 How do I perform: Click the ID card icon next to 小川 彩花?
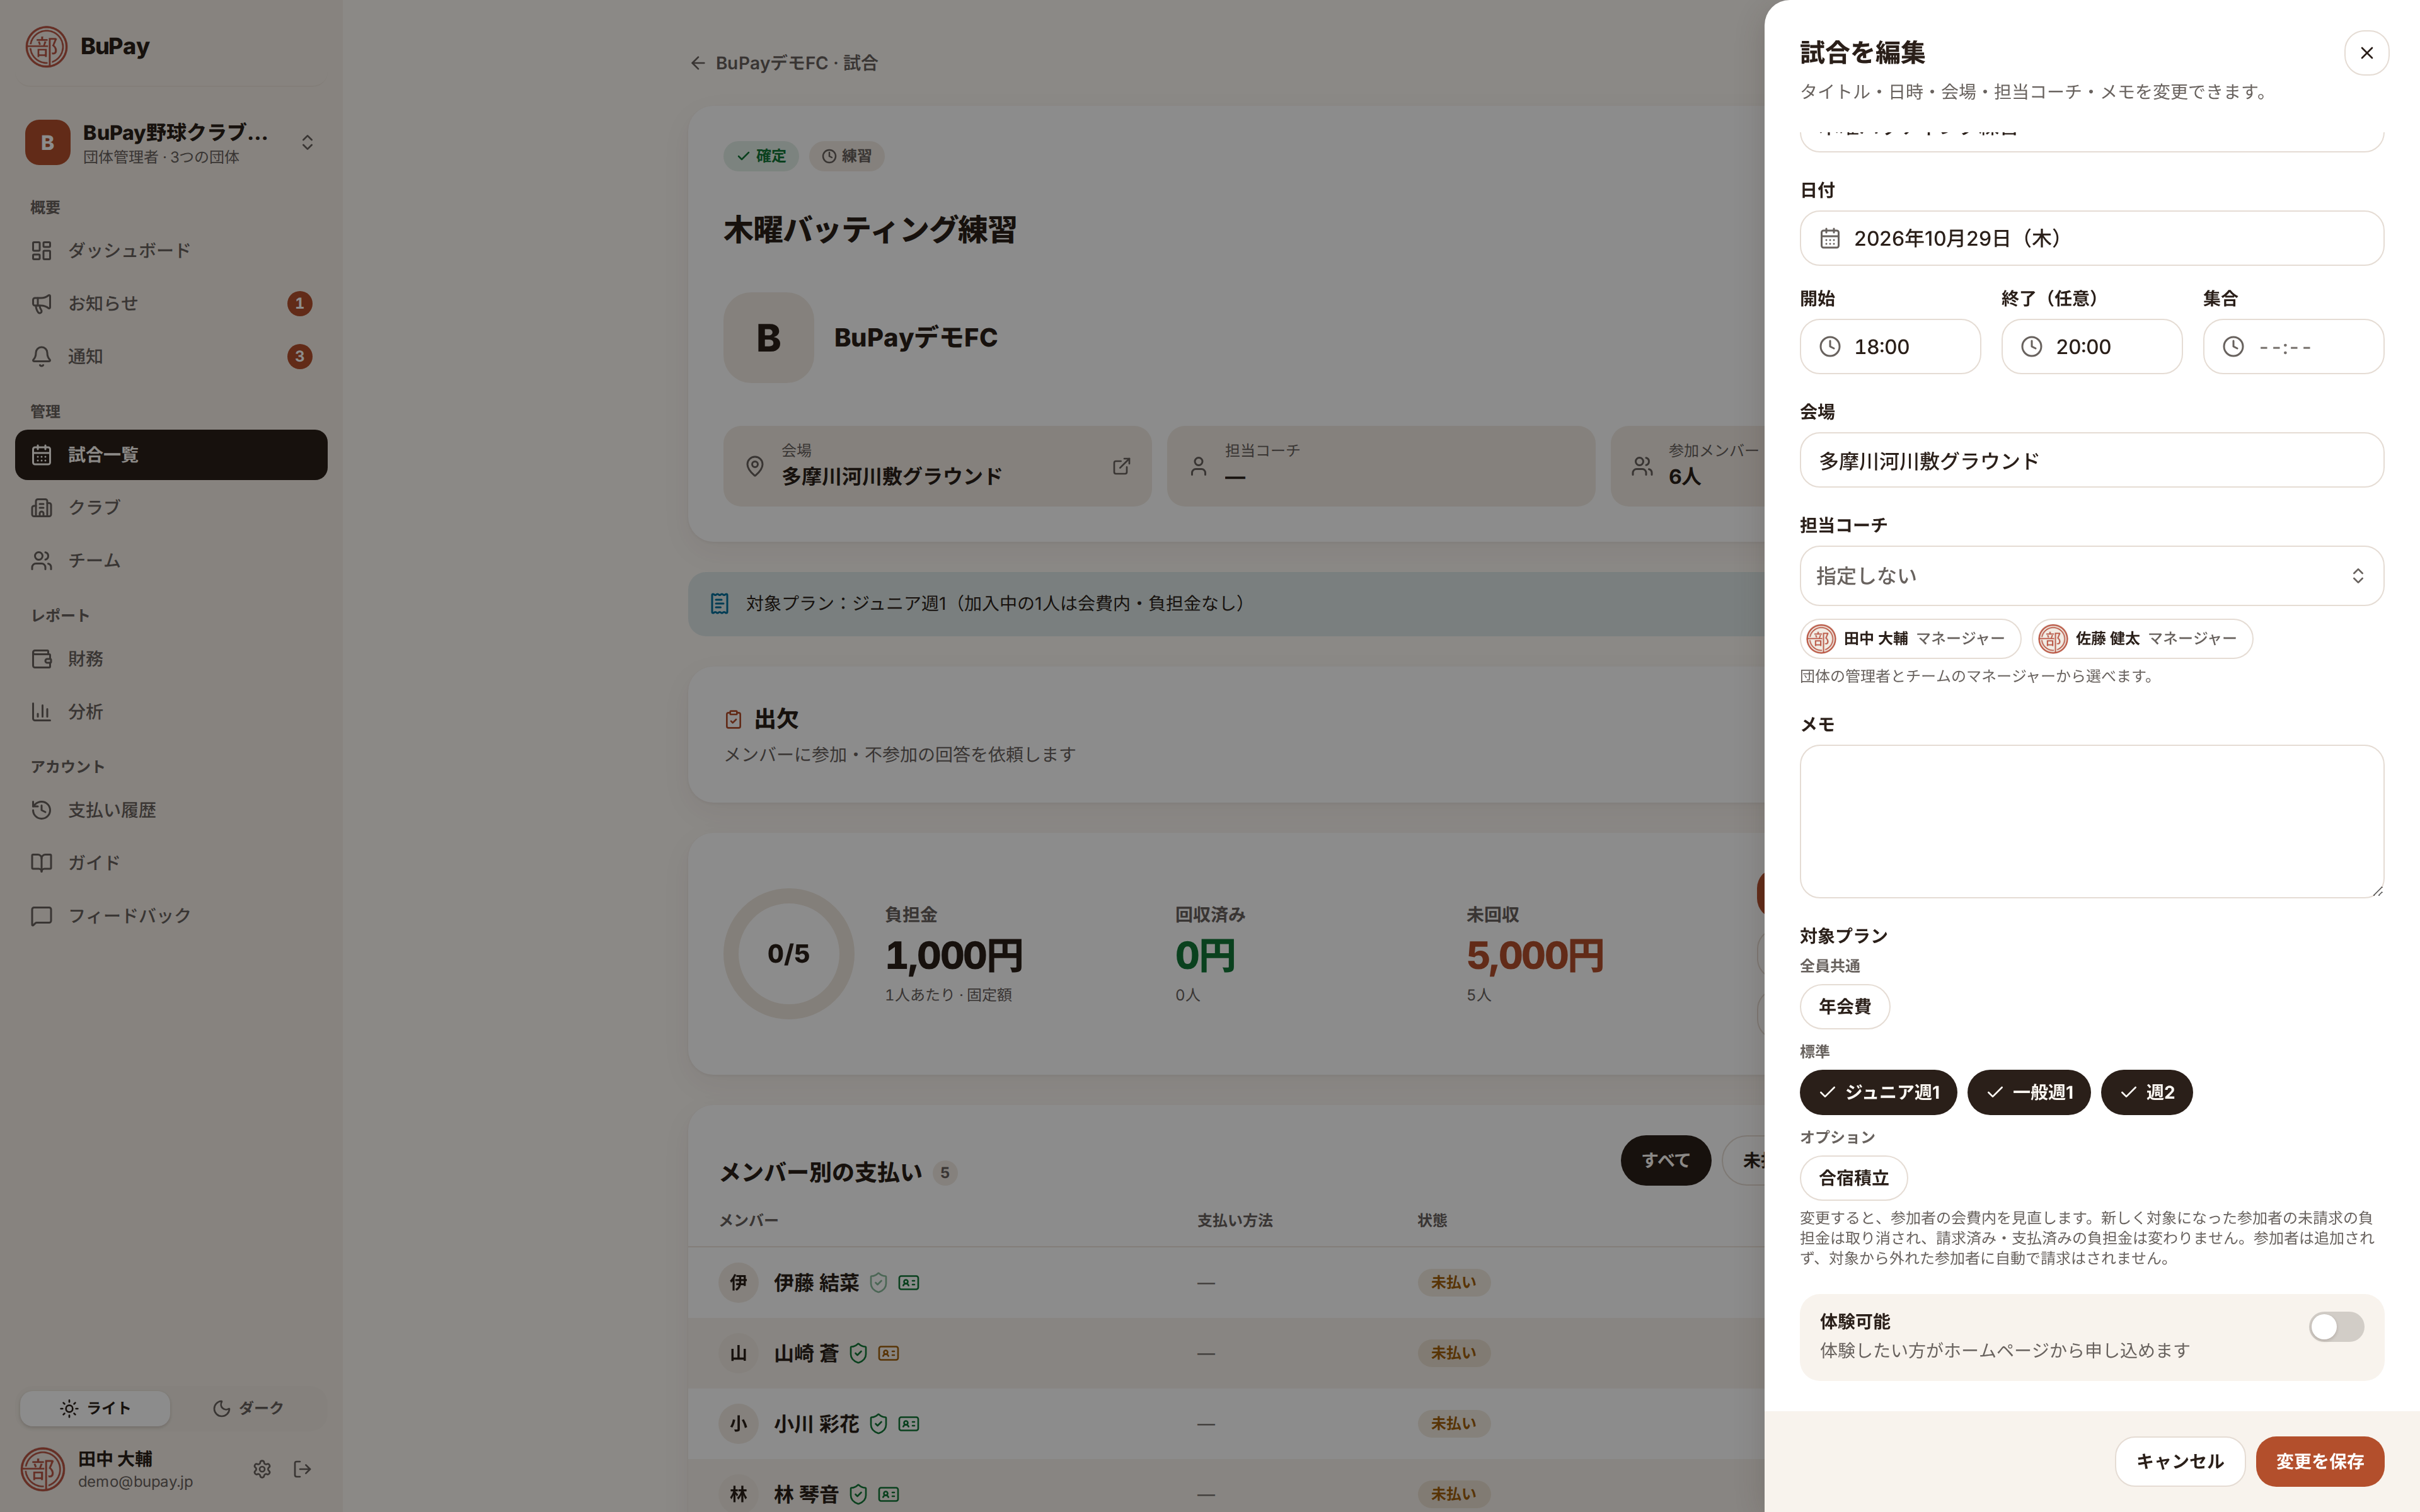(x=908, y=1424)
